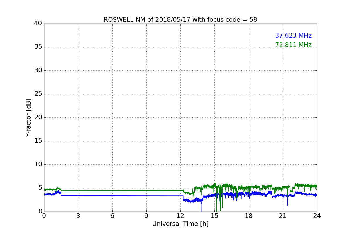Click x-axis tick label 24
The width and height of the screenshot is (352, 235).
pos(317,216)
